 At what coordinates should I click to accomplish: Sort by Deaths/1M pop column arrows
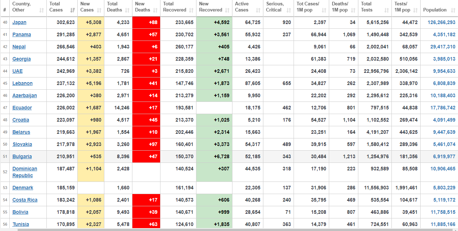pos(353,10)
